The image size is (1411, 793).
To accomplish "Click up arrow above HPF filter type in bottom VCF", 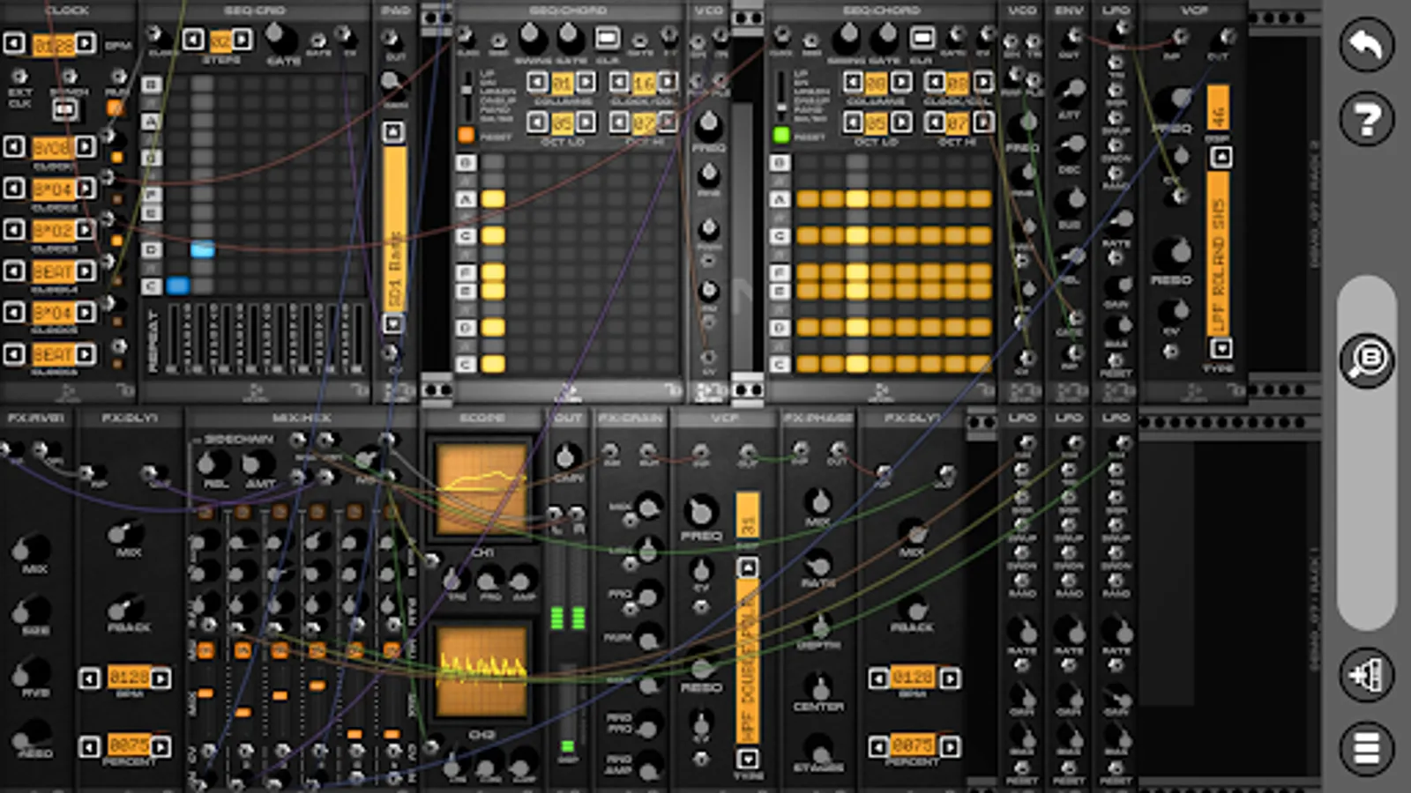I will (x=747, y=567).
